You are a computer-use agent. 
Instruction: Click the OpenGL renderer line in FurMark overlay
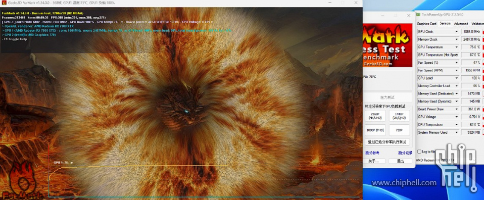click(x=38, y=26)
